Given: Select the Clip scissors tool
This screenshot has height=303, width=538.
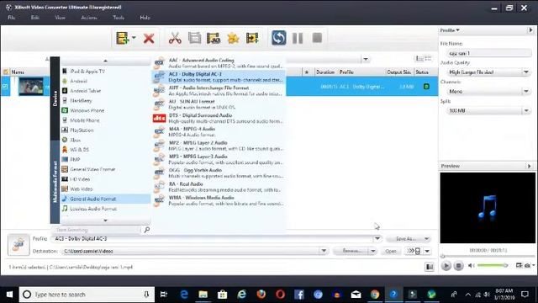Looking at the screenshot, I should point(175,38).
